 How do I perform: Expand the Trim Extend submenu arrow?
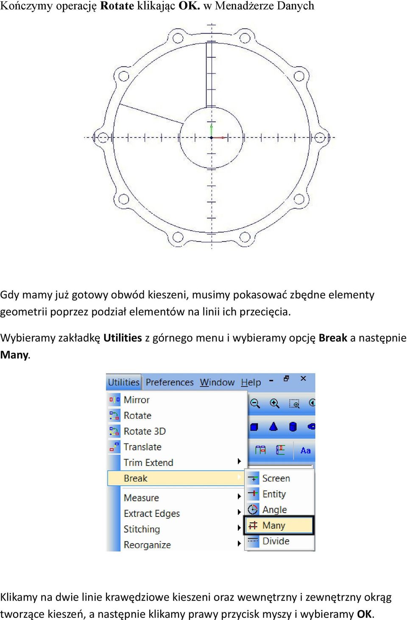coord(240,461)
